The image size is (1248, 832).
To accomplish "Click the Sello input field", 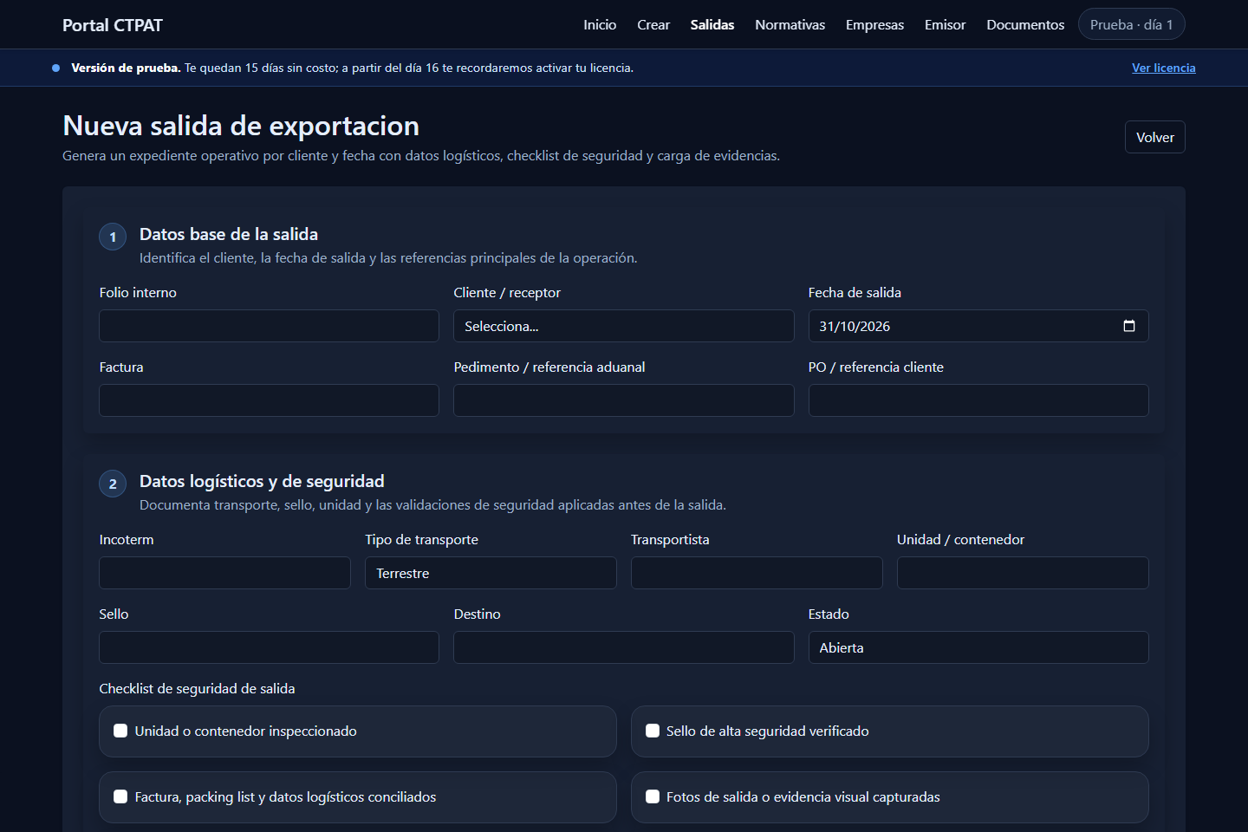I will pyautogui.click(x=269, y=647).
